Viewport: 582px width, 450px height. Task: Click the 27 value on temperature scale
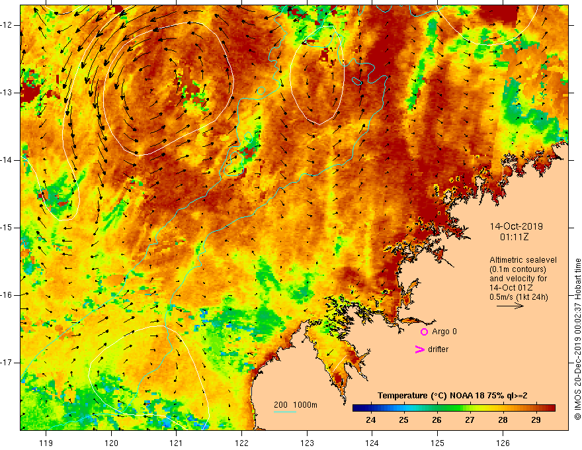tap(470, 420)
